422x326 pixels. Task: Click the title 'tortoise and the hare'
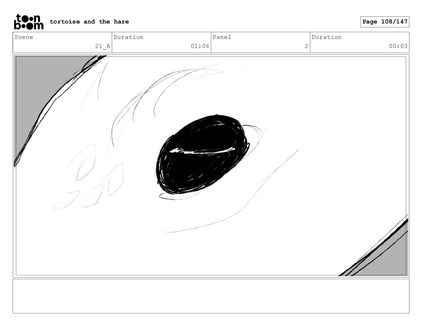pos(89,22)
